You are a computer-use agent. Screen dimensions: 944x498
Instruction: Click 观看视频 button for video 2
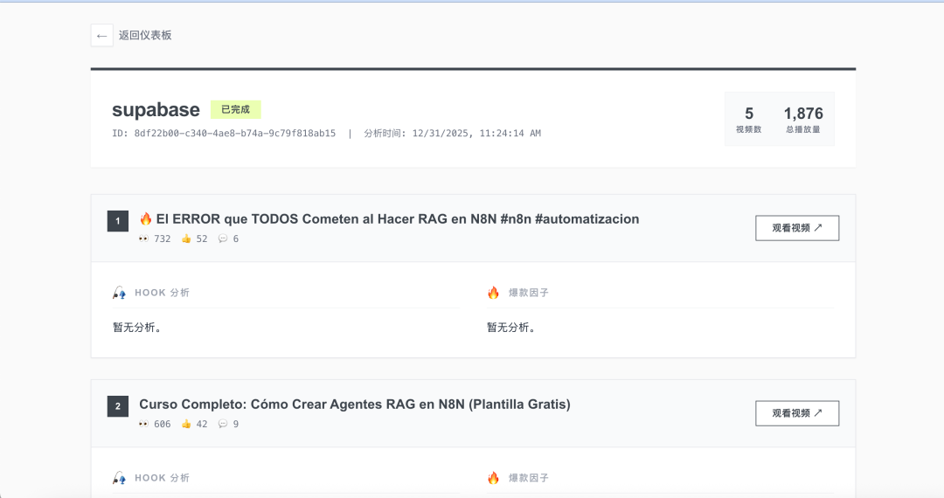pos(797,413)
